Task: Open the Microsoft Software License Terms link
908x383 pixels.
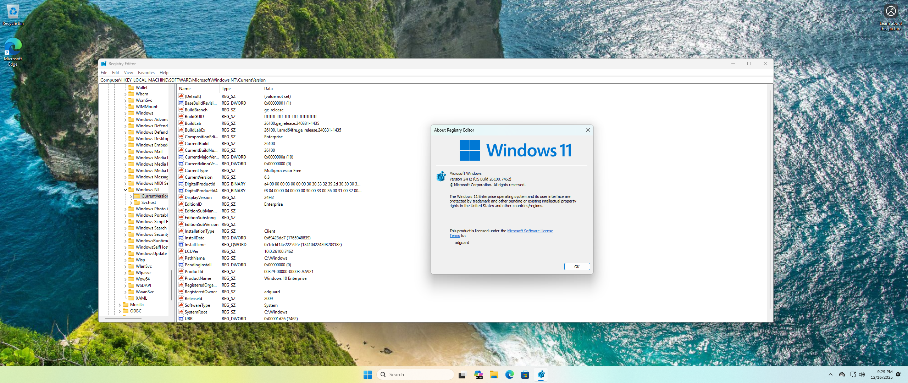Action: [530, 231]
